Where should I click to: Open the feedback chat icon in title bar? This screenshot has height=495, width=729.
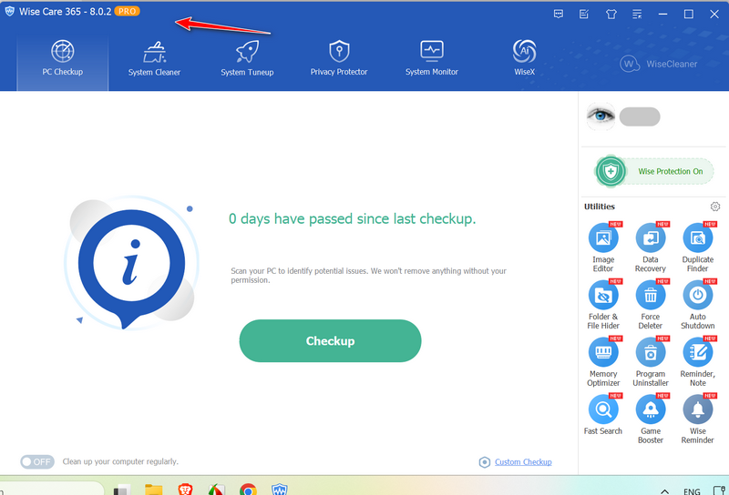click(559, 14)
